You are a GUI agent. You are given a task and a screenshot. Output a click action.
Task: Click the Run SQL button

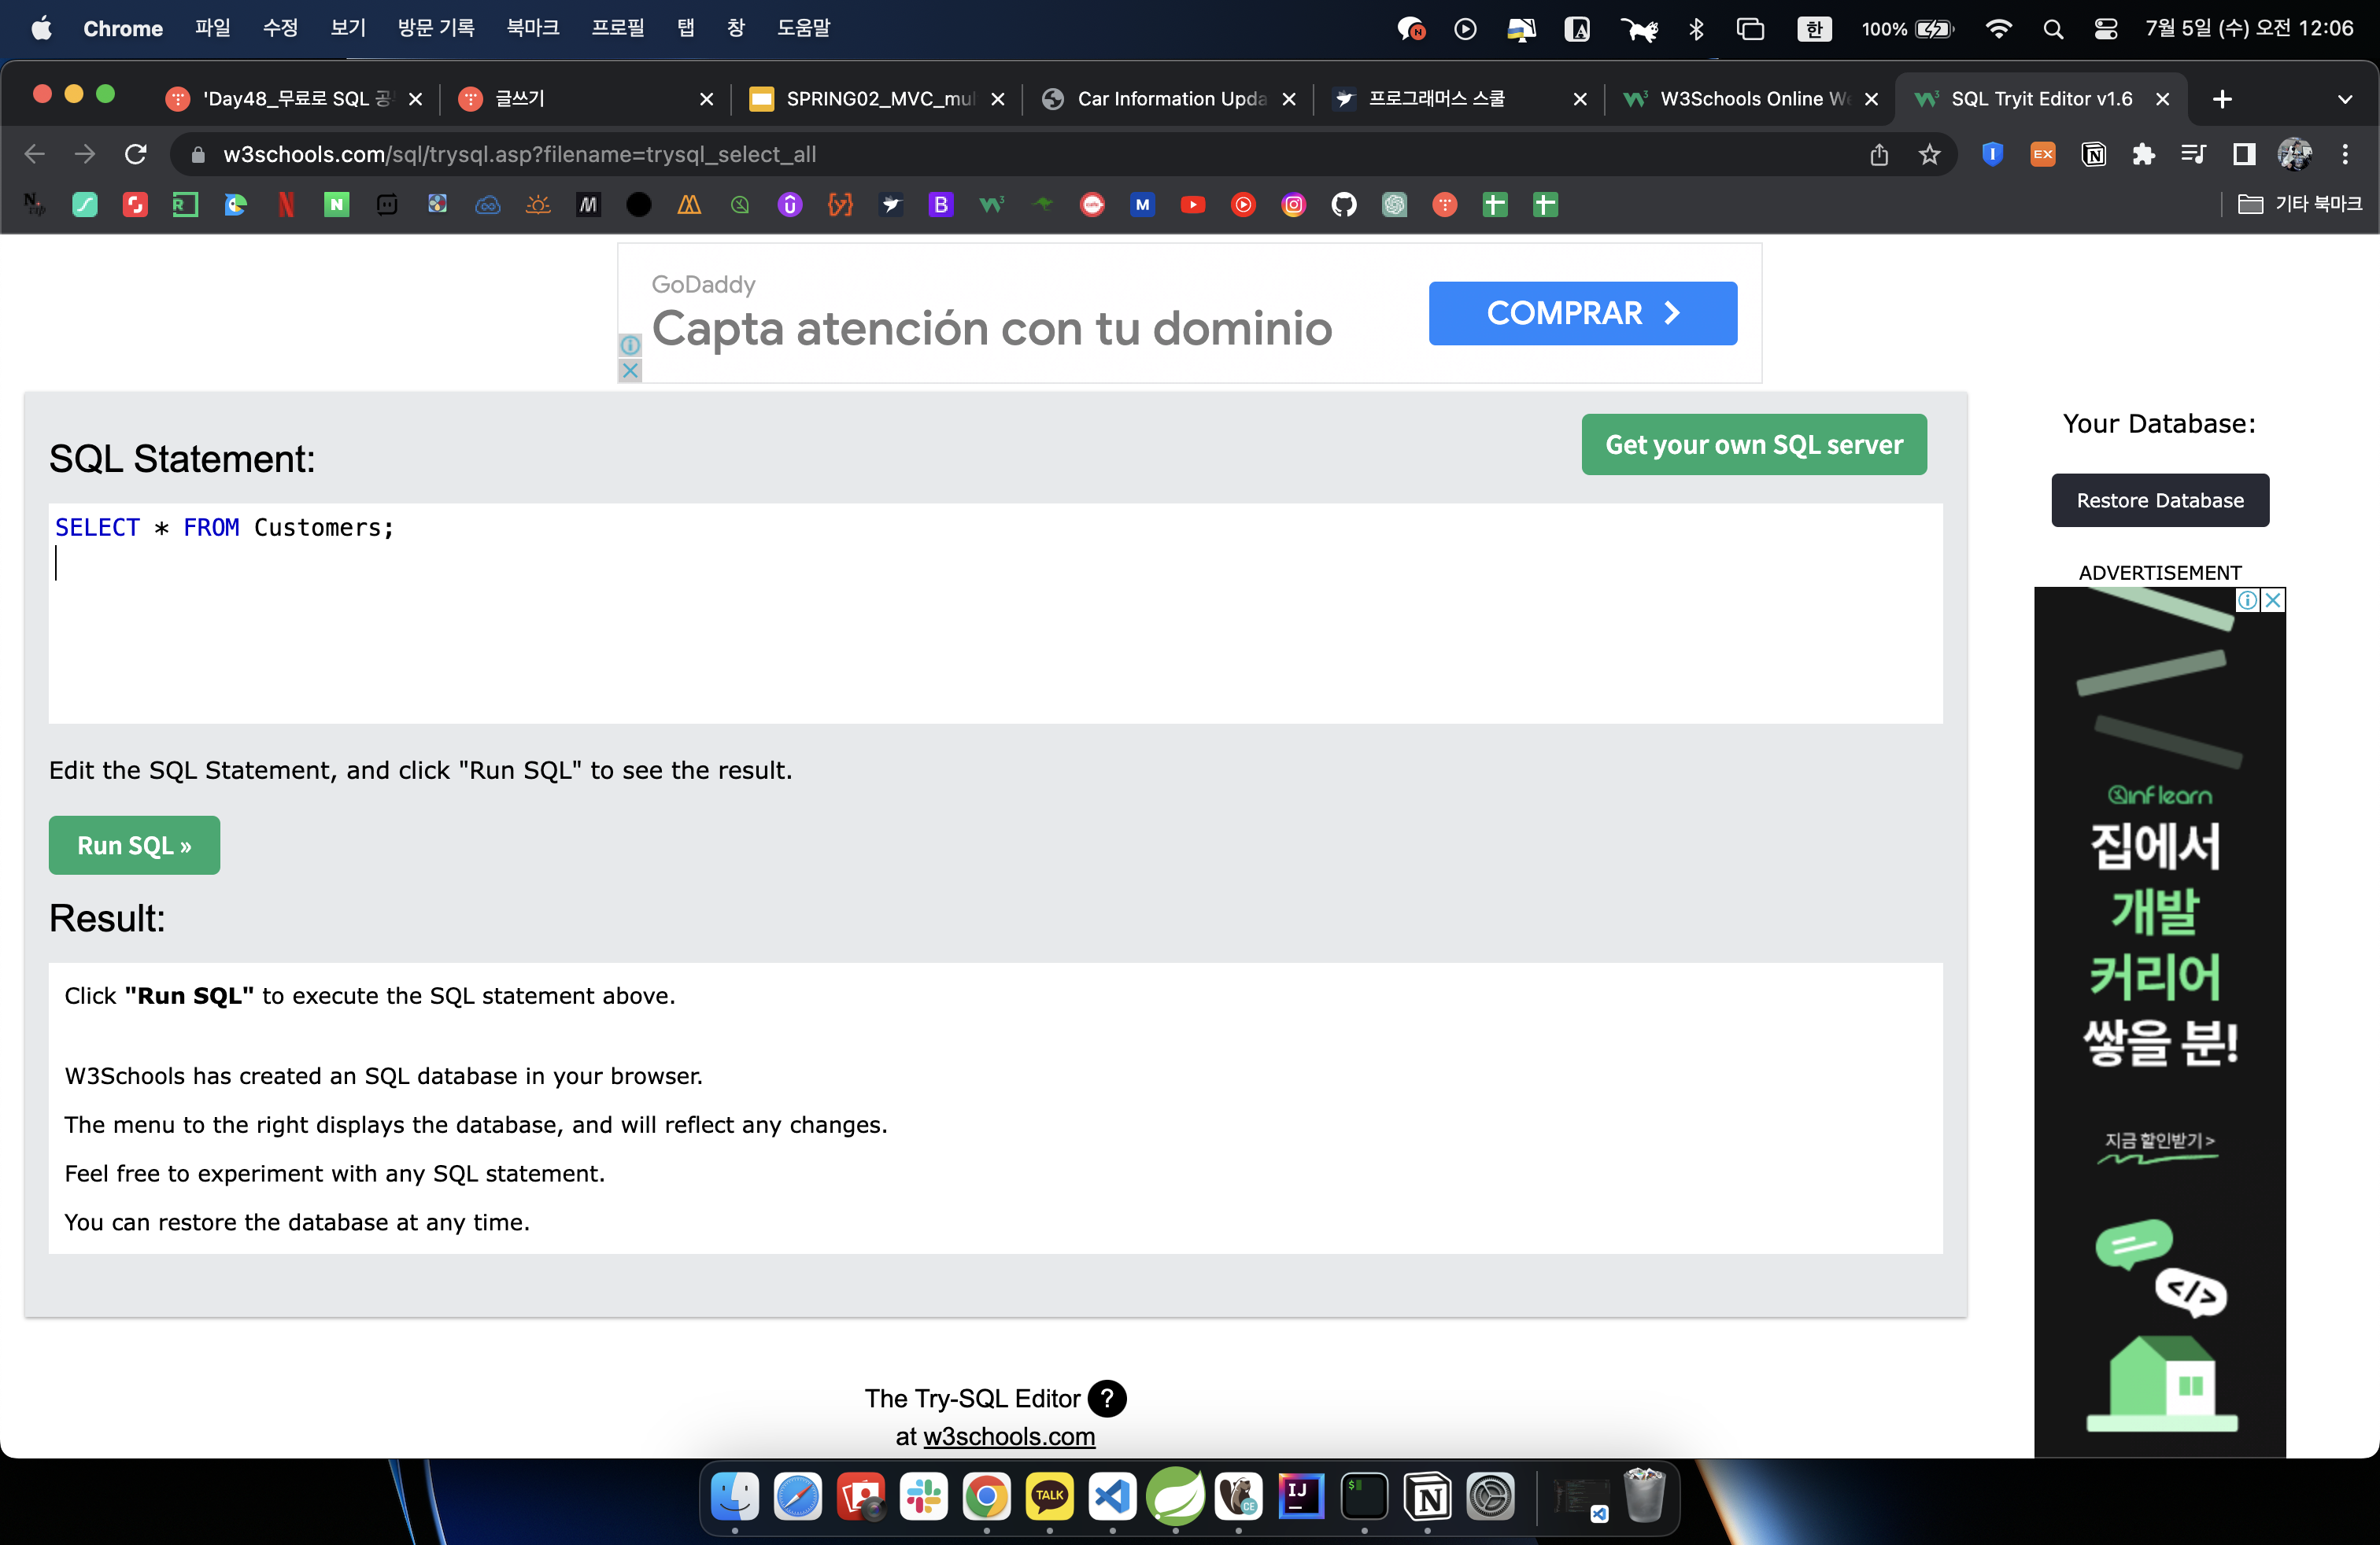pos(134,846)
